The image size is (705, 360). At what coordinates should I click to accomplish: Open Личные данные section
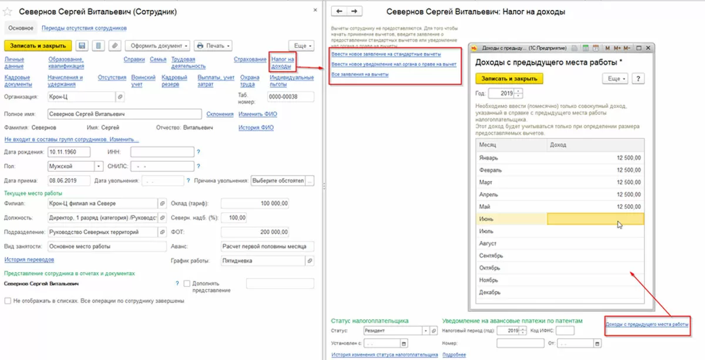pyautogui.click(x=14, y=63)
